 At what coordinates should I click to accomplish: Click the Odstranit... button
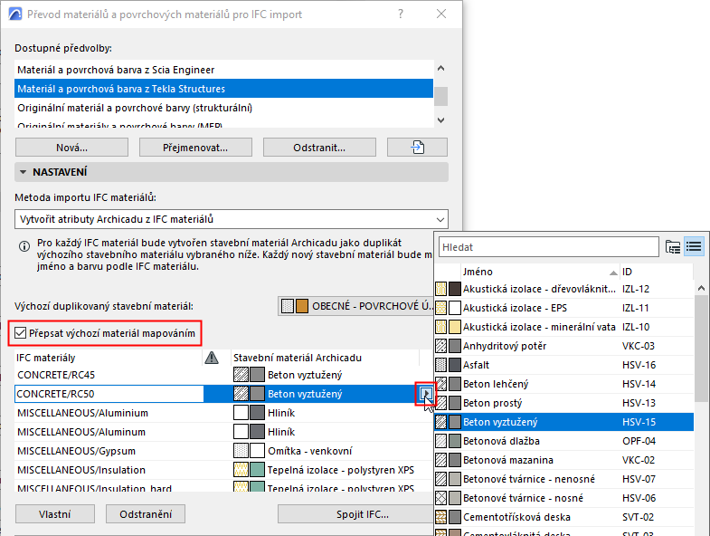pos(319,148)
